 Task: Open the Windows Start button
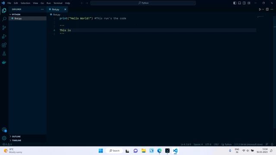pyautogui.click(x=100, y=151)
